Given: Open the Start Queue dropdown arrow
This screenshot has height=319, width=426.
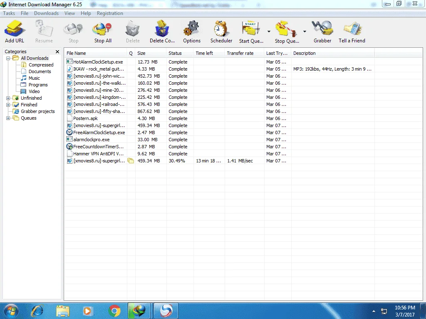Looking at the screenshot, I should click(269, 32).
